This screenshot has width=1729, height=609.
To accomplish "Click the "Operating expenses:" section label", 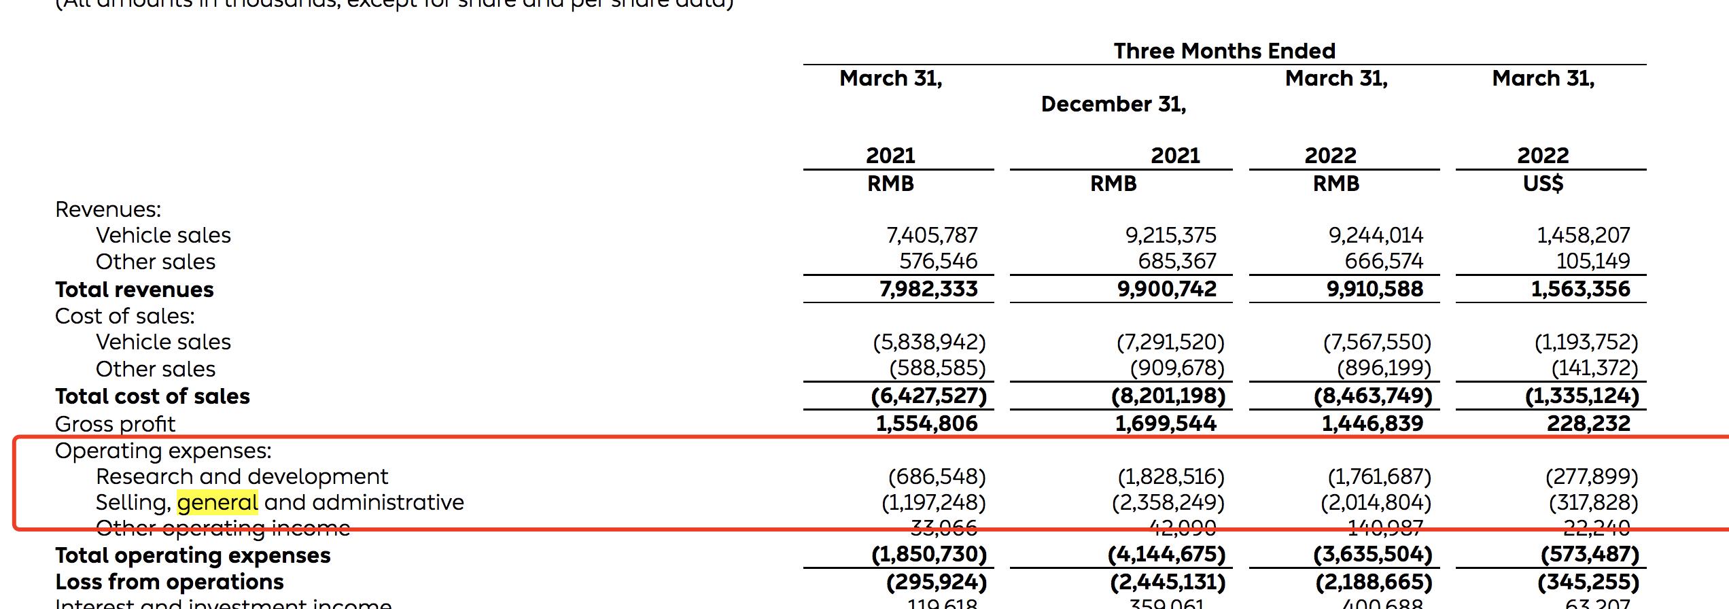I will [163, 451].
